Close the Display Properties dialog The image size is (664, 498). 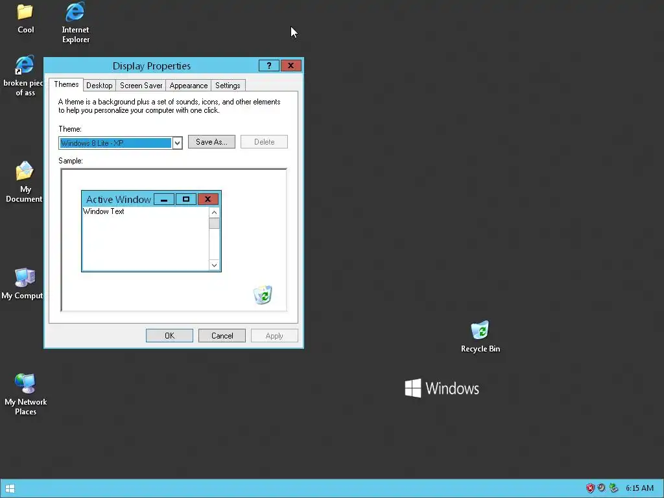pos(290,65)
